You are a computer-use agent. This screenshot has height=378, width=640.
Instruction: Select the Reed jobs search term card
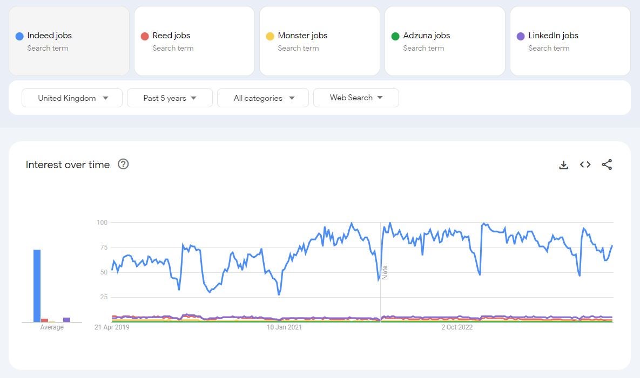[194, 41]
